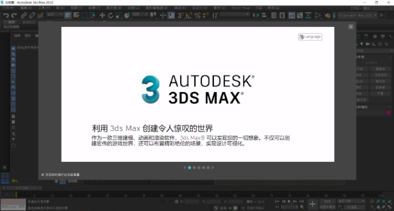Open the Language dropdown in welcome screen
394x211 pixels.
tap(310, 37)
